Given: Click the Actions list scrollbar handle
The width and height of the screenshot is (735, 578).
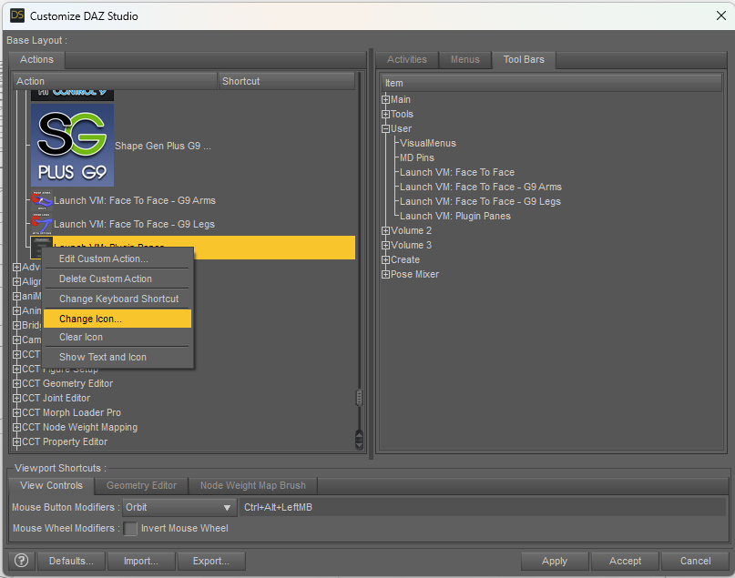Looking at the screenshot, I should coord(359,398).
